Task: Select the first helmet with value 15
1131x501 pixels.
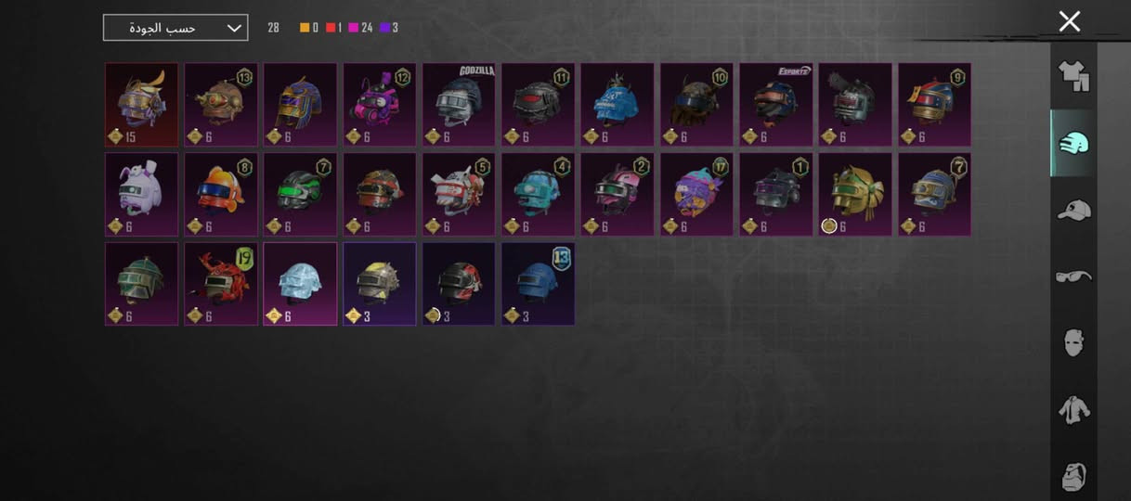Action: click(x=141, y=105)
